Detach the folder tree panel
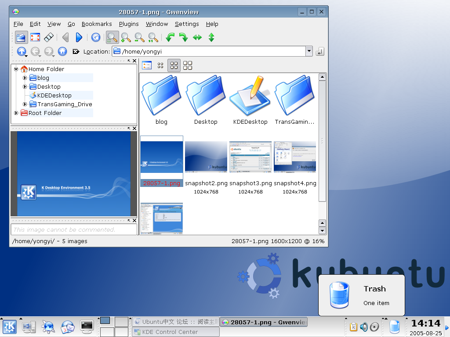The width and height of the screenshot is (450, 337). (129, 61)
